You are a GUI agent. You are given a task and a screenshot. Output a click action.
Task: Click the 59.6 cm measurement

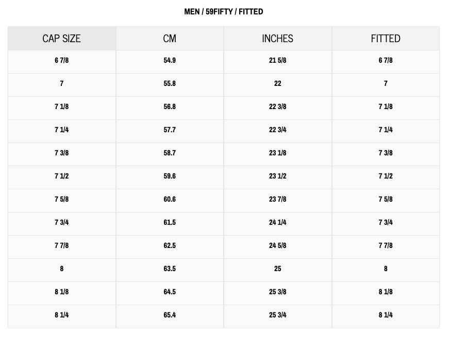[x=170, y=176]
